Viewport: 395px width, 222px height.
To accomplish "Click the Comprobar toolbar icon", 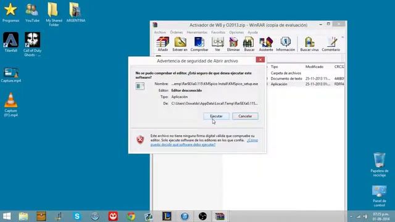I will [199, 44].
